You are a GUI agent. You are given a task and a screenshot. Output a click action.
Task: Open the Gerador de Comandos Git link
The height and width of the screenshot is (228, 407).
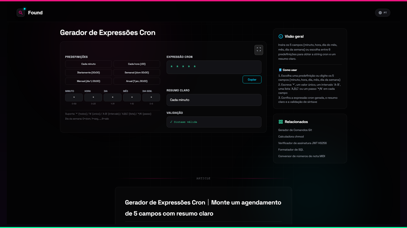coord(295,130)
